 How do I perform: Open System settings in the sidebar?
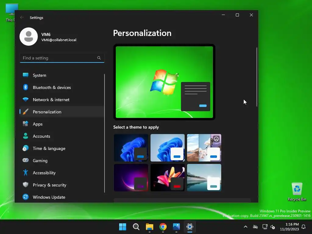coord(62,75)
